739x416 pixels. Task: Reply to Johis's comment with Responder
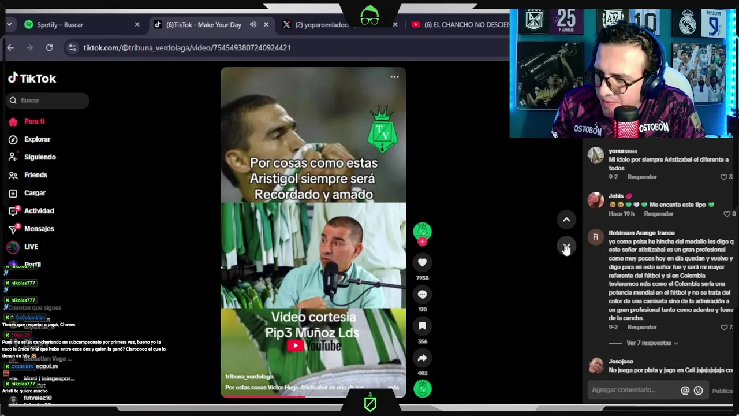[x=659, y=214]
